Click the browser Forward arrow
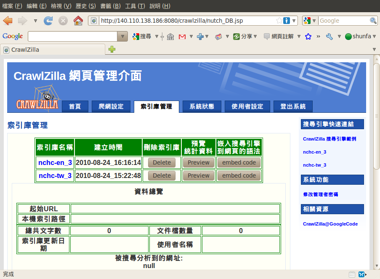Image resolution: width=380 pixels, height=279 pixels. (x=23, y=21)
